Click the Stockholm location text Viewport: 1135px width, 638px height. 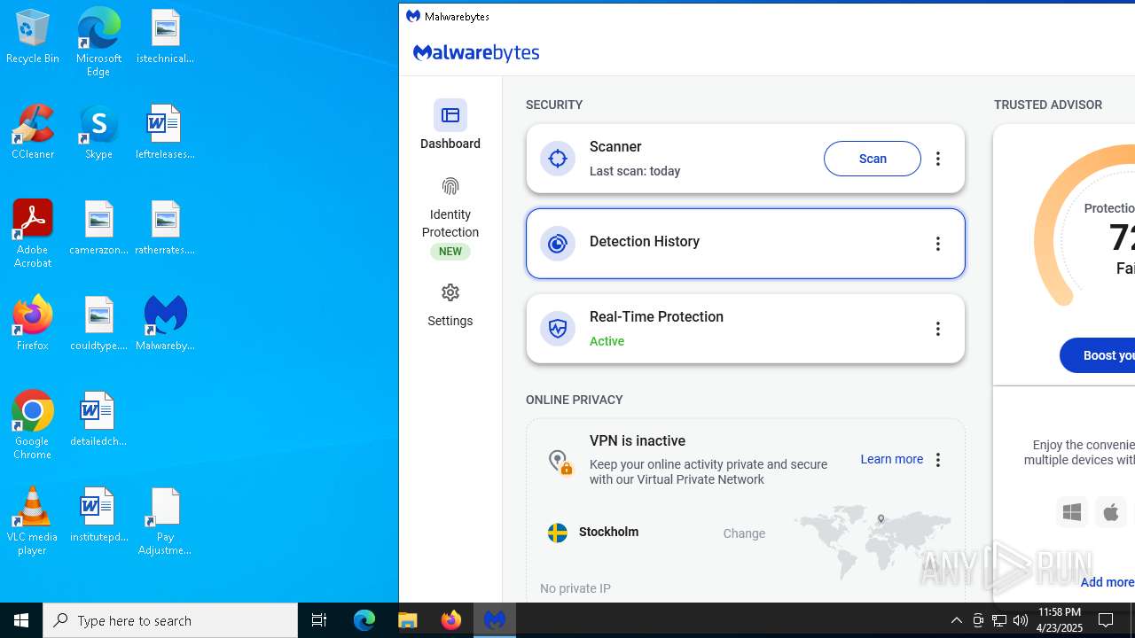pos(609,532)
